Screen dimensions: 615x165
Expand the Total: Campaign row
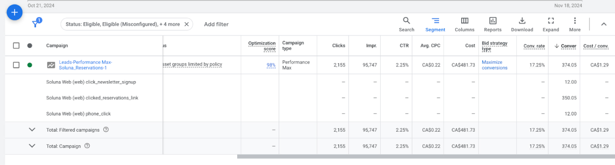(32, 146)
